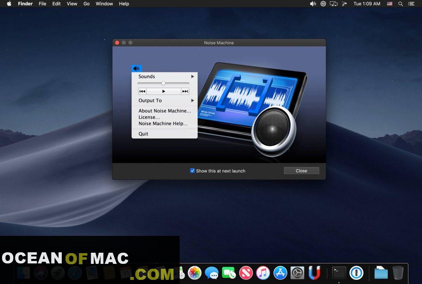
Task: Expand the Sounds submenu arrow
Action: (192, 77)
